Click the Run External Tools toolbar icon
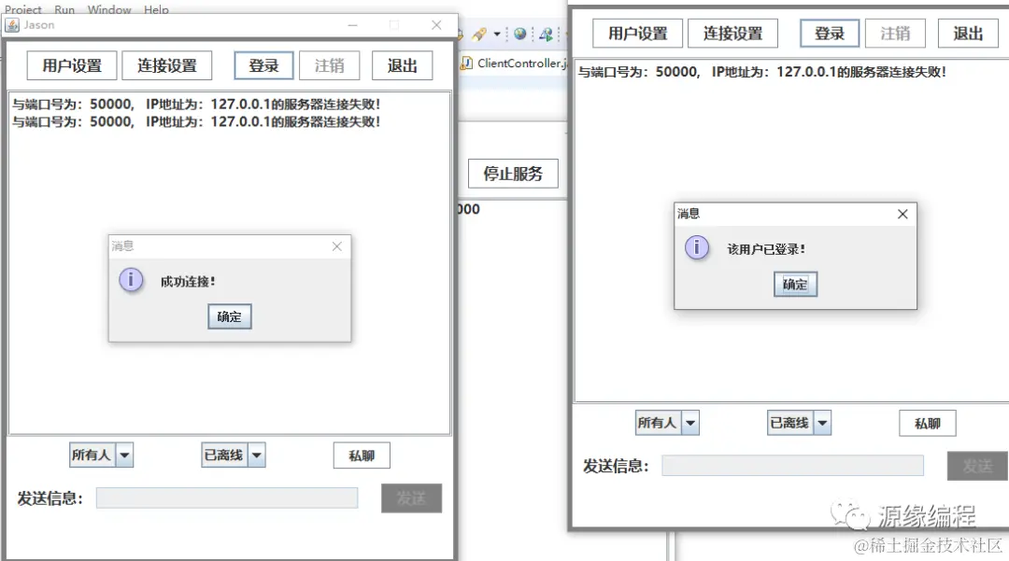The width and height of the screenshot is (1009, 561). point(546,35)
